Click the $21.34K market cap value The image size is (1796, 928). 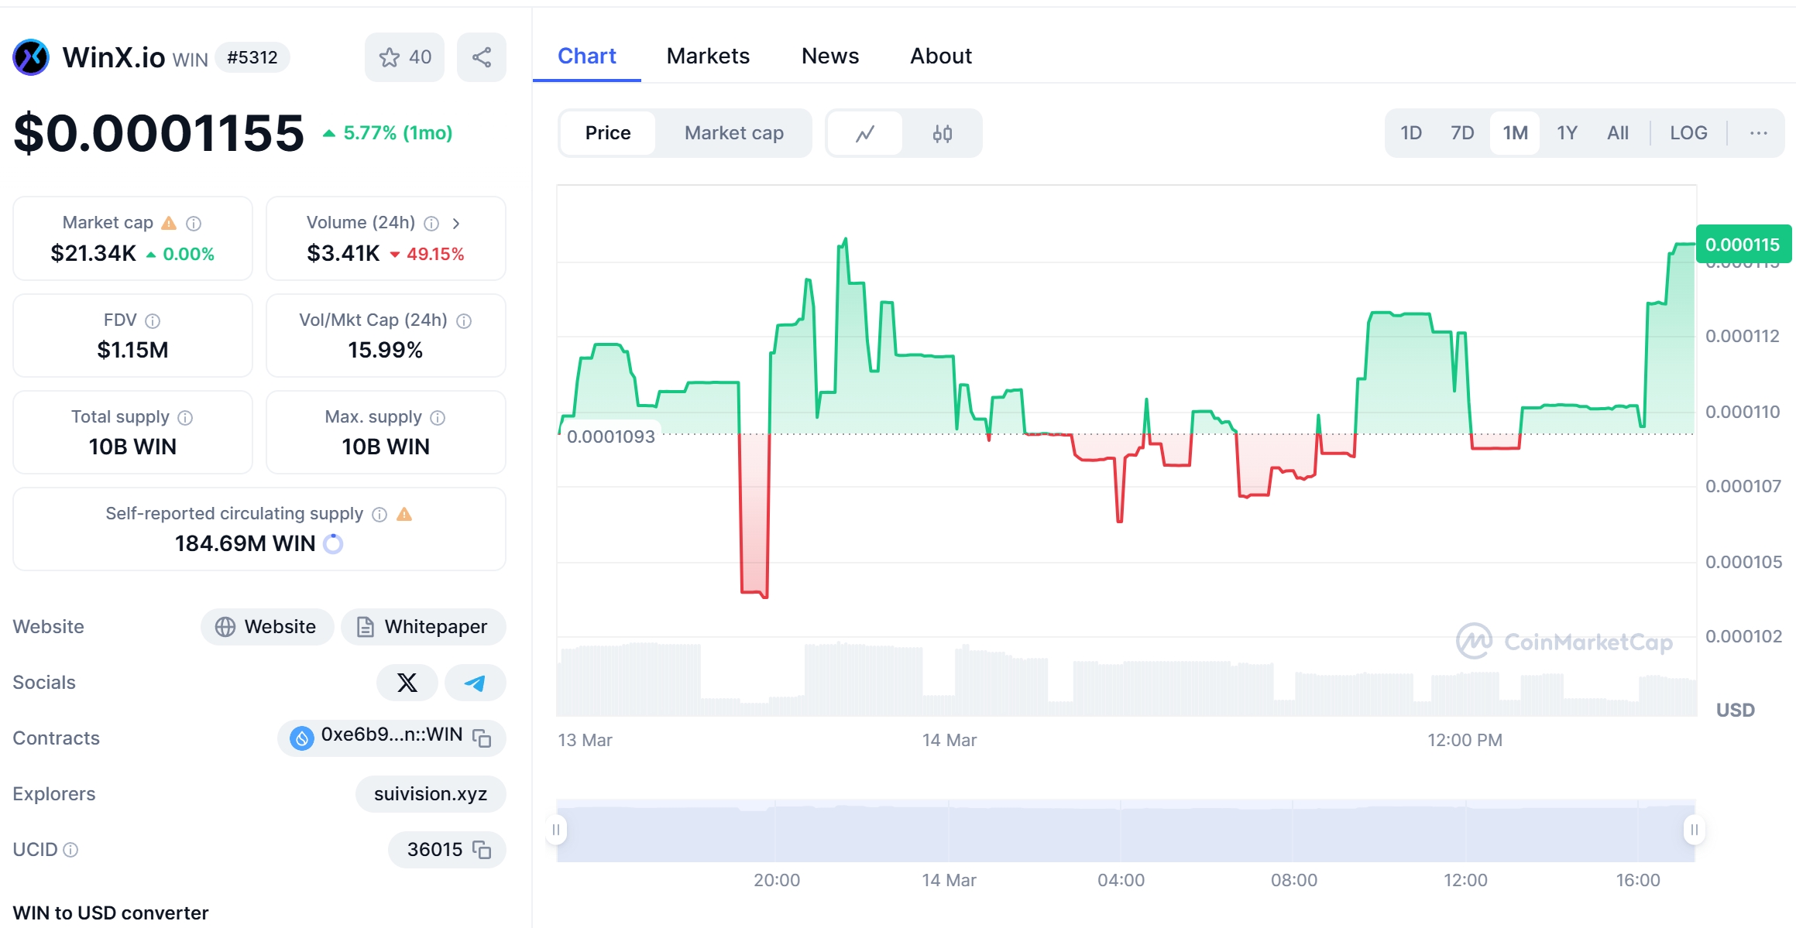click(x=93, y=253)
